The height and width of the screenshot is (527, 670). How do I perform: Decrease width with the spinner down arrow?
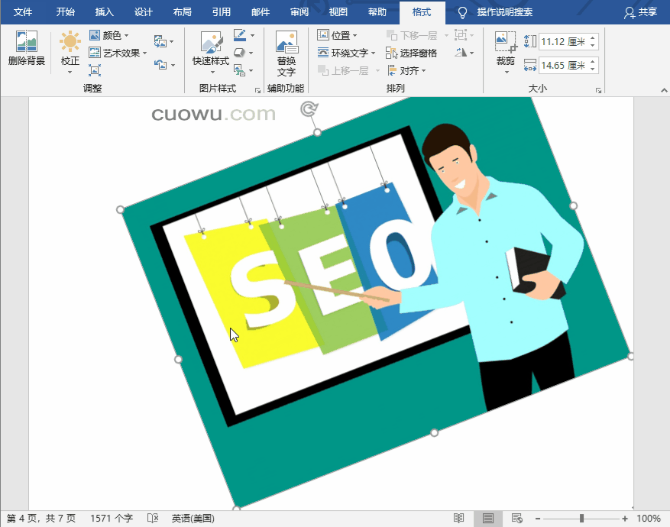point(593,70)
